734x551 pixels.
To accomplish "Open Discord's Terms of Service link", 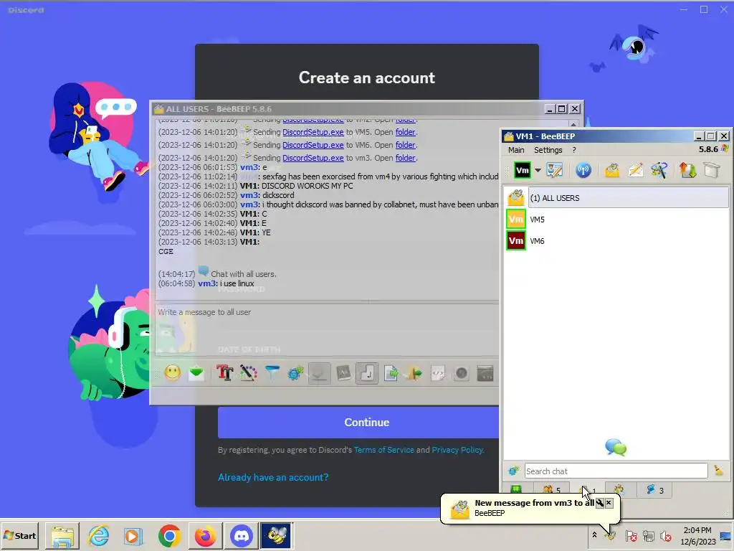I will click(384, 450).
